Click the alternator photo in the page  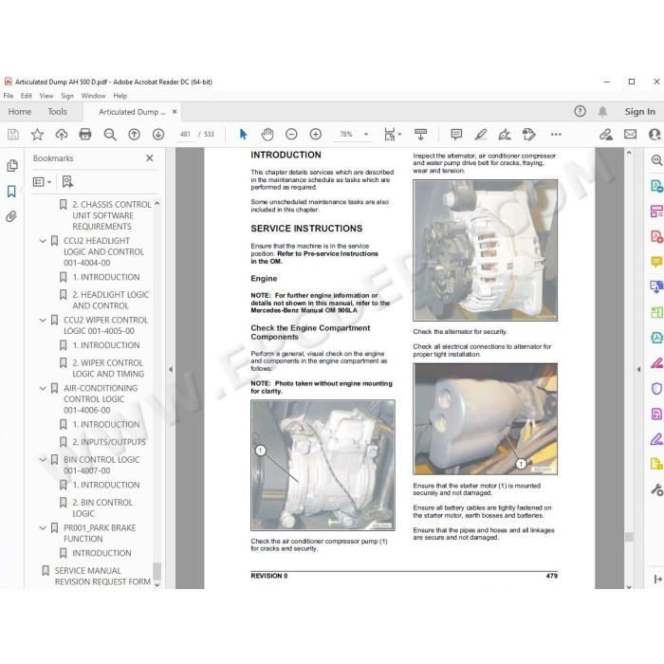485,250
